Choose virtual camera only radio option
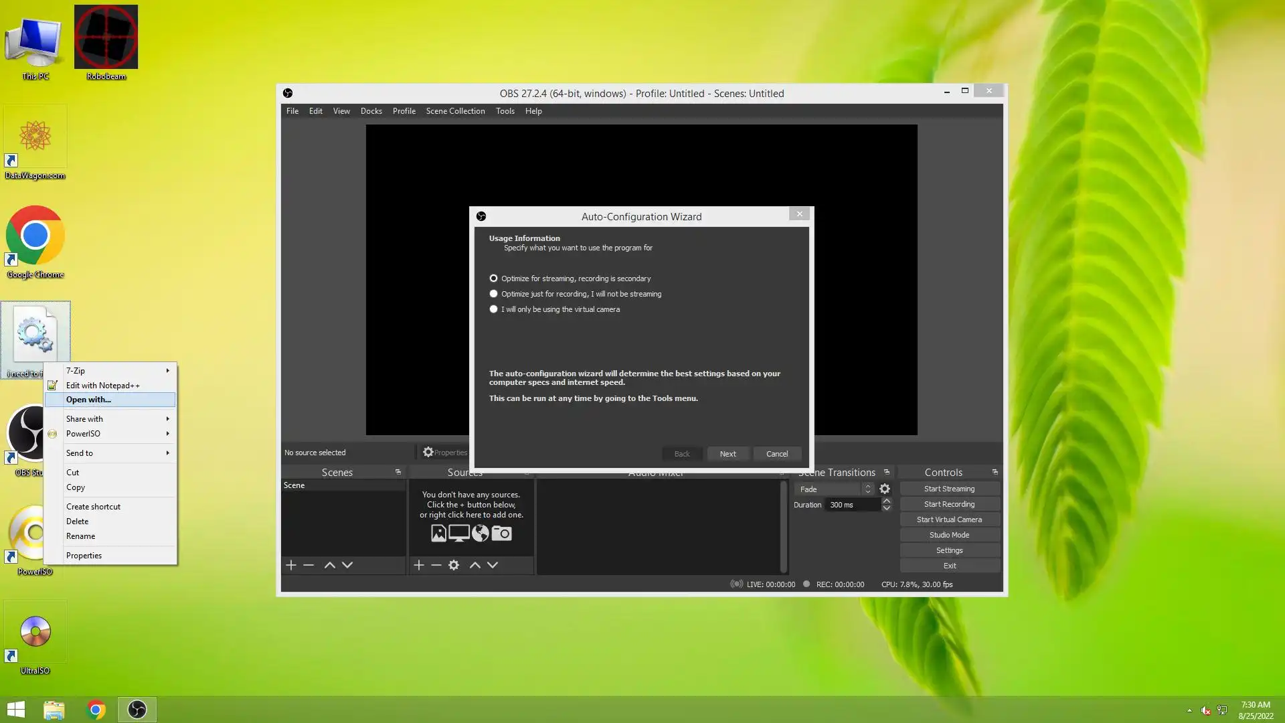The height and width of the screenshot is (723, 1285). [x=494, y=309]
